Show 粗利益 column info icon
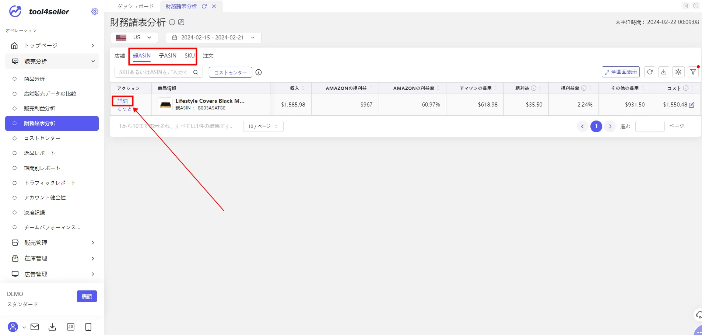The width and height of the screenshot is (702, 335). point(534,88)
